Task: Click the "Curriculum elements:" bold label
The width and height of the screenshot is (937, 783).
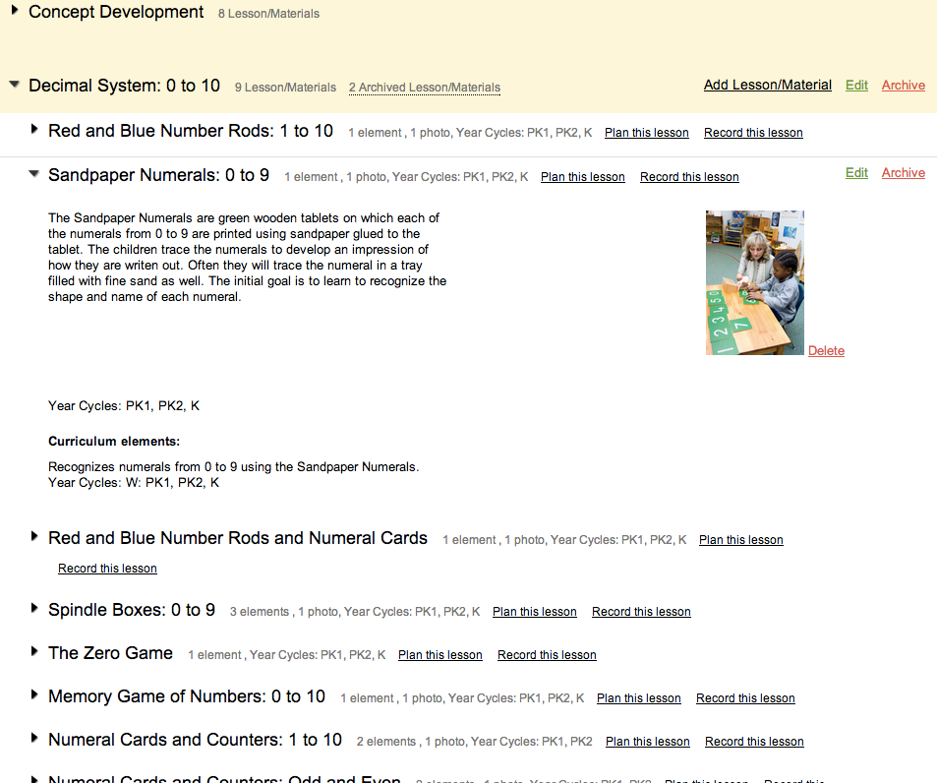Action: point(114,441)
